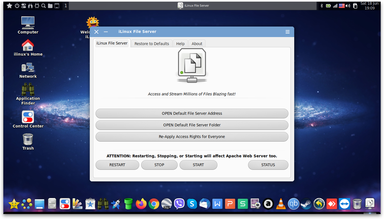Open the dock Trash icon
The image size is (384, 219).
[357, 204]
